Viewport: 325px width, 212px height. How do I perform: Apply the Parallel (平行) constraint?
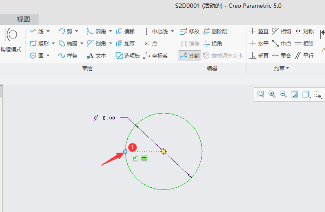[x=304, y=55]
